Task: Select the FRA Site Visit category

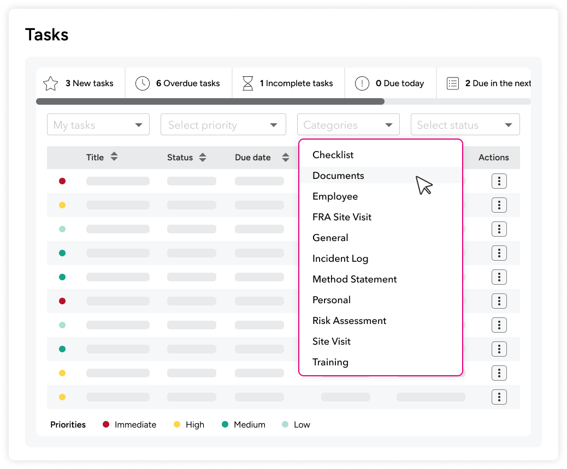Action: tap(381, 217)
